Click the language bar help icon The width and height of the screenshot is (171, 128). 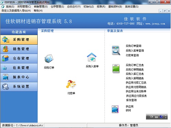click(161, 117)
